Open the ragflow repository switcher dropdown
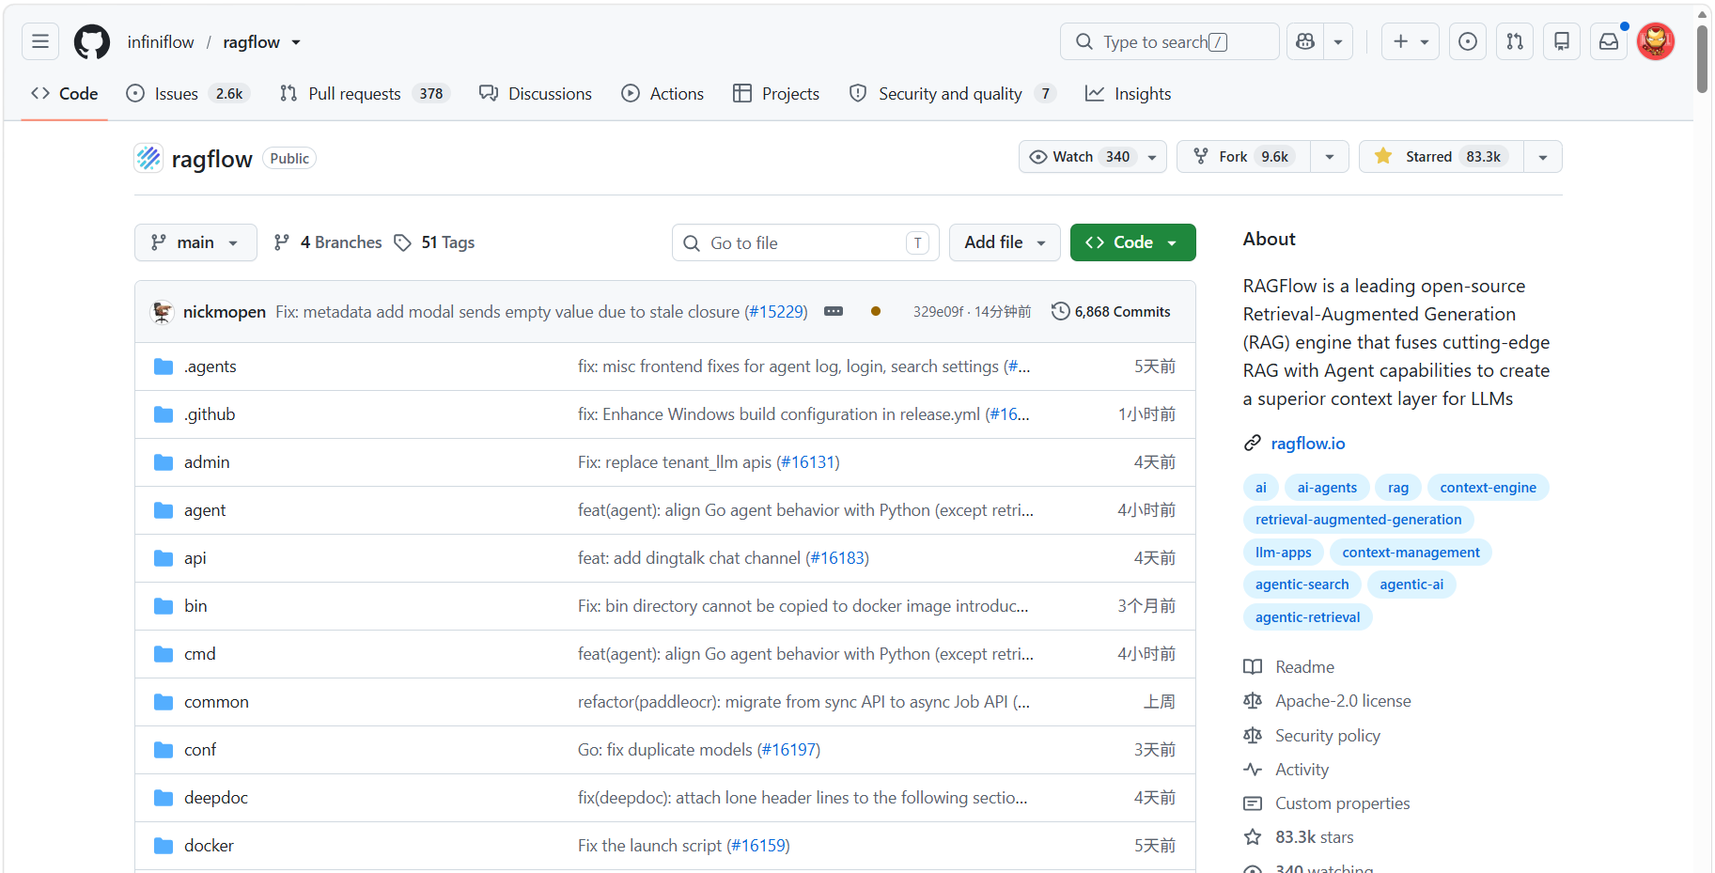The width and height of the screenshot is (1715, 873). (x=296, y=42)
